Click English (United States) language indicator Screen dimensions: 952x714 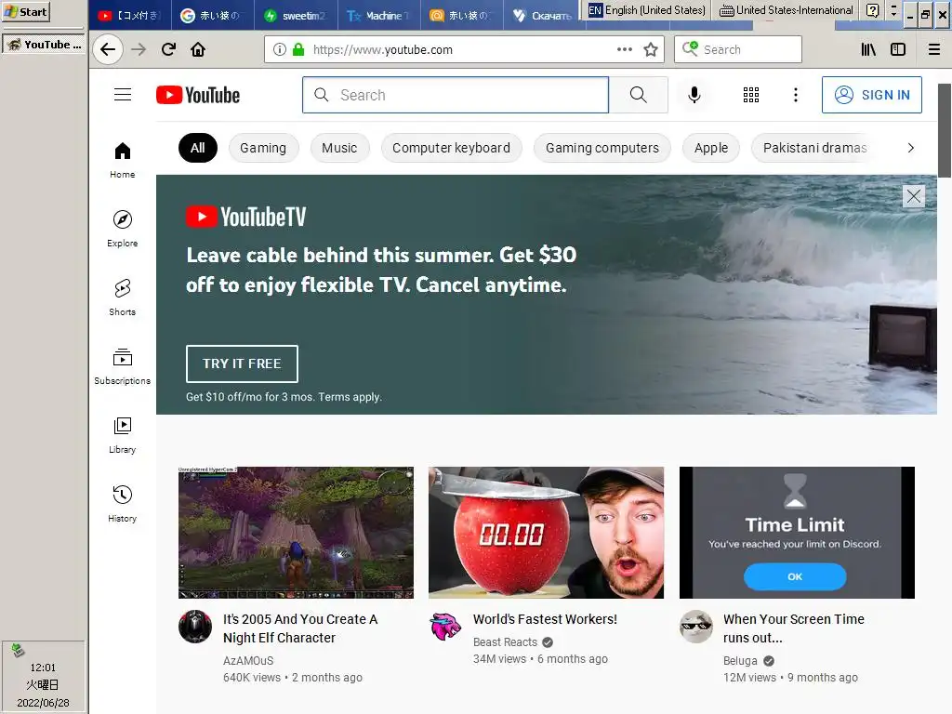point(648,10)
